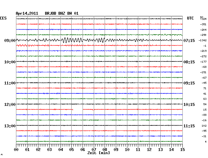Click the DC offset value "-67"
Image resolution: width=208 pixels, height=158 pixels.
tap(204, 78)
